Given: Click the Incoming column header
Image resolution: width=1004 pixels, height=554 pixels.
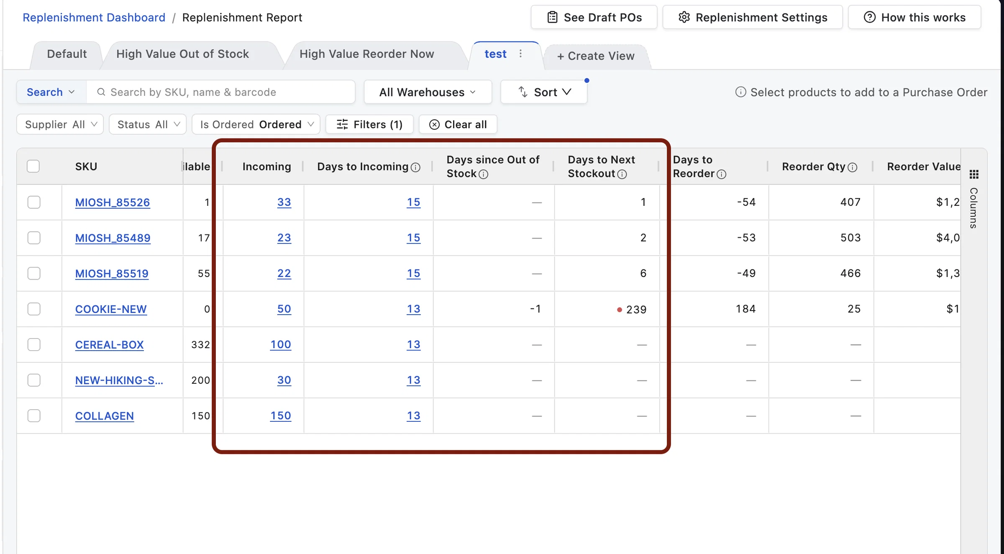Looking at the screenshot, I should (266, 167).
